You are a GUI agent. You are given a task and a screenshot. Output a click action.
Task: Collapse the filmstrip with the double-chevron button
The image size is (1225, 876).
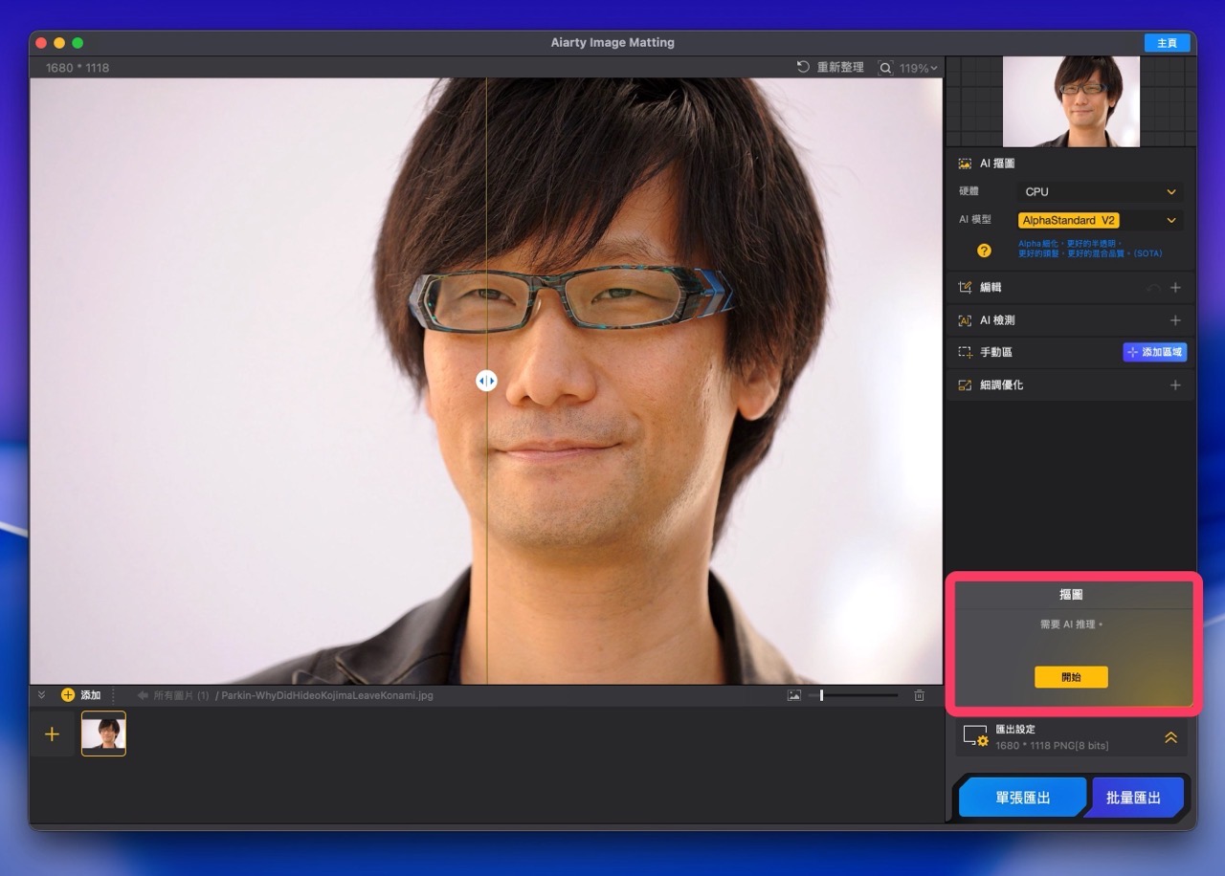40,695
